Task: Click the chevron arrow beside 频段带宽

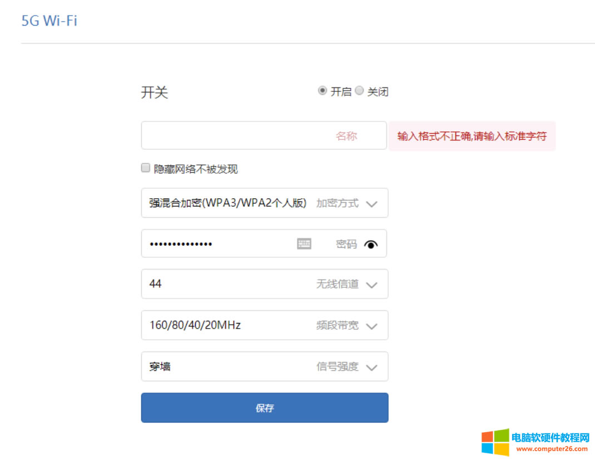Action: pyautogui.click(x=372, y=326)
